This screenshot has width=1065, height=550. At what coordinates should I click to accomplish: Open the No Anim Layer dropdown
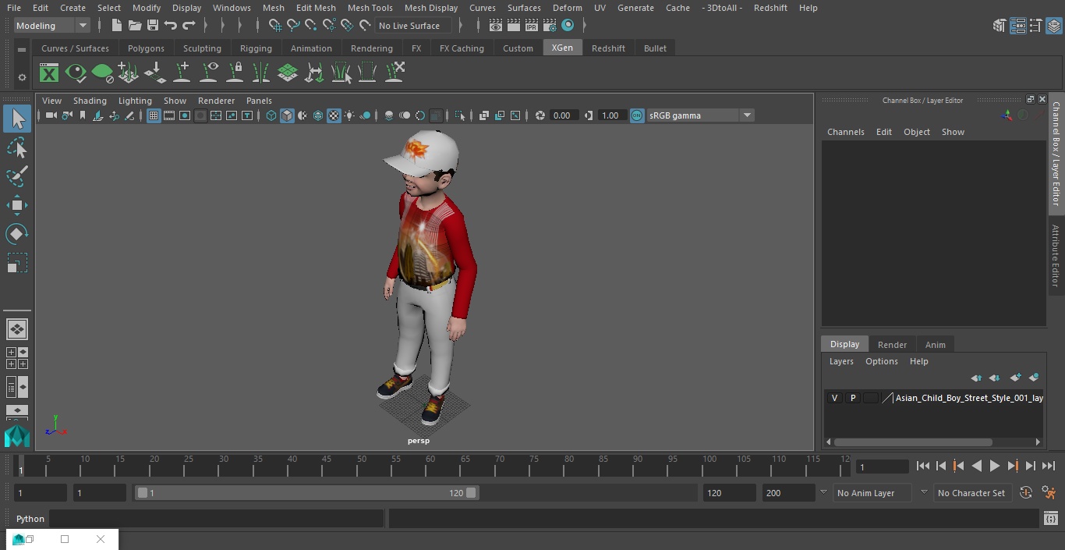pyautogui.click(x=873, y=493)
